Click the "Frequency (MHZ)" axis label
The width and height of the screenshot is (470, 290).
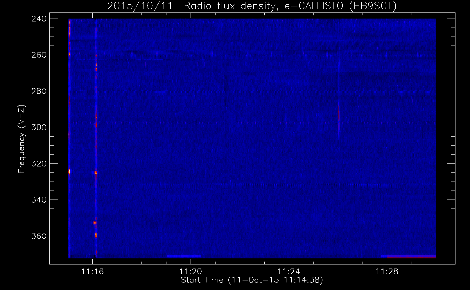click(x=22, y=139)
